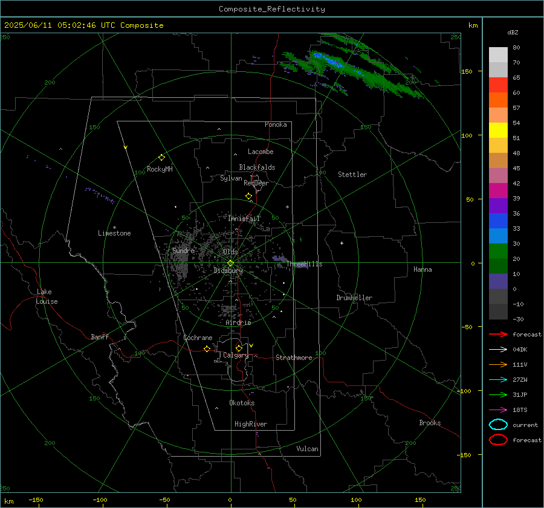
Task: Click the Drumheller label
Action: point(354,298)
